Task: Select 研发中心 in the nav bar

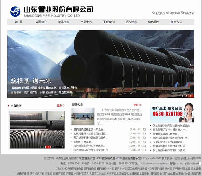Action: pos(131,22)
